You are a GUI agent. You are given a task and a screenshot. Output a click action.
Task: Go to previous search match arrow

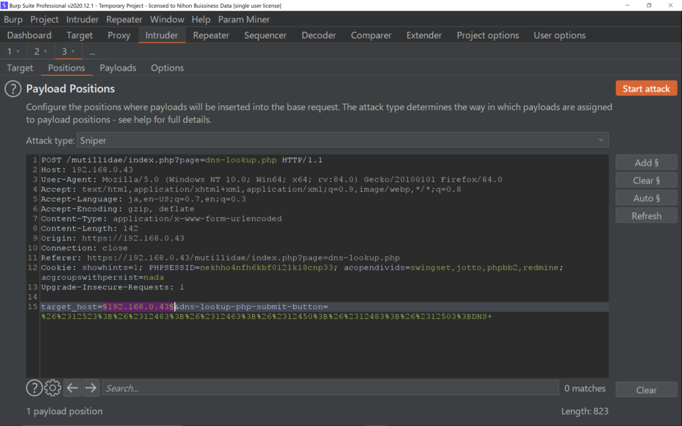pyautogui.click(x=72, y=388)
